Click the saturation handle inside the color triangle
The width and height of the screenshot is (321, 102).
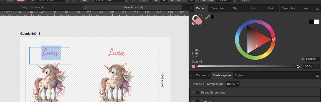coord(256,46)
